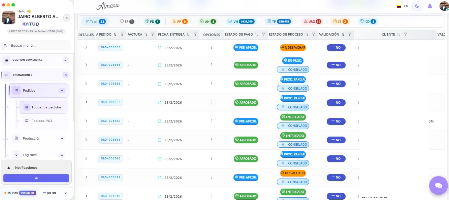449x200 pixels.
Task: Collapse the sidebar with the double-arrow button
Action: (67, 18)
